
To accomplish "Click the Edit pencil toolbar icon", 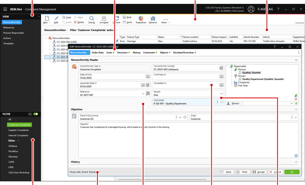I will (56, 20).
